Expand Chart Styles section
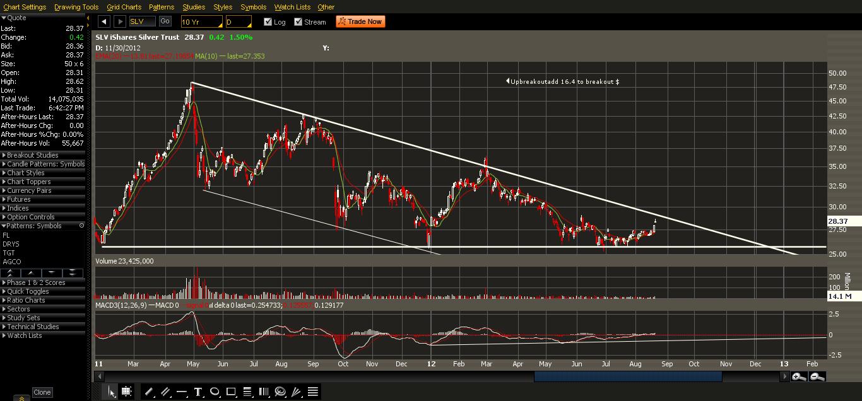Viewport: 862px width, 401px height. pos(42,173)
